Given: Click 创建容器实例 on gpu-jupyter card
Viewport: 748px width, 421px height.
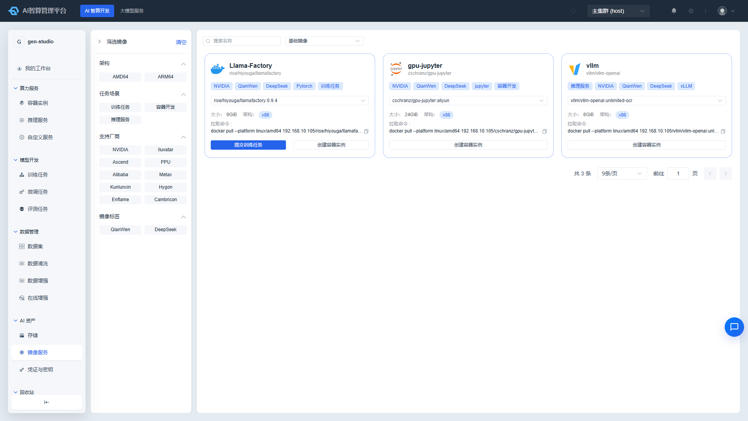Looking at the screenshot, I should pyautogui.click(x=468, y=145).
